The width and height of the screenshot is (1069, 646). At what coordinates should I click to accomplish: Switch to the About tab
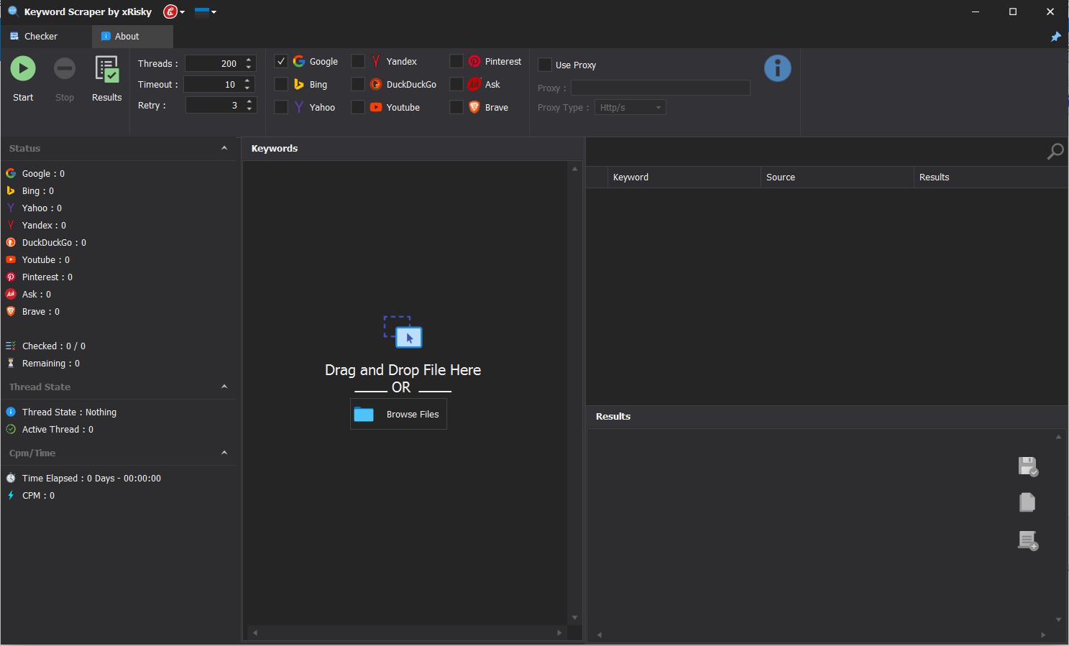127,37
